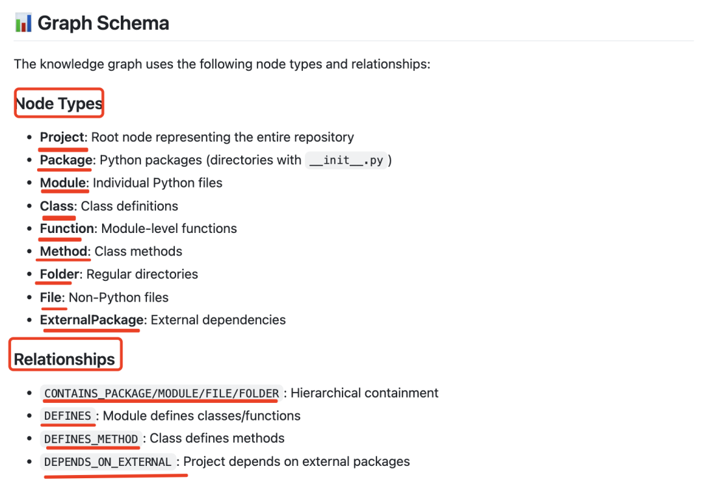Click the bold Package term

point(66,160)
